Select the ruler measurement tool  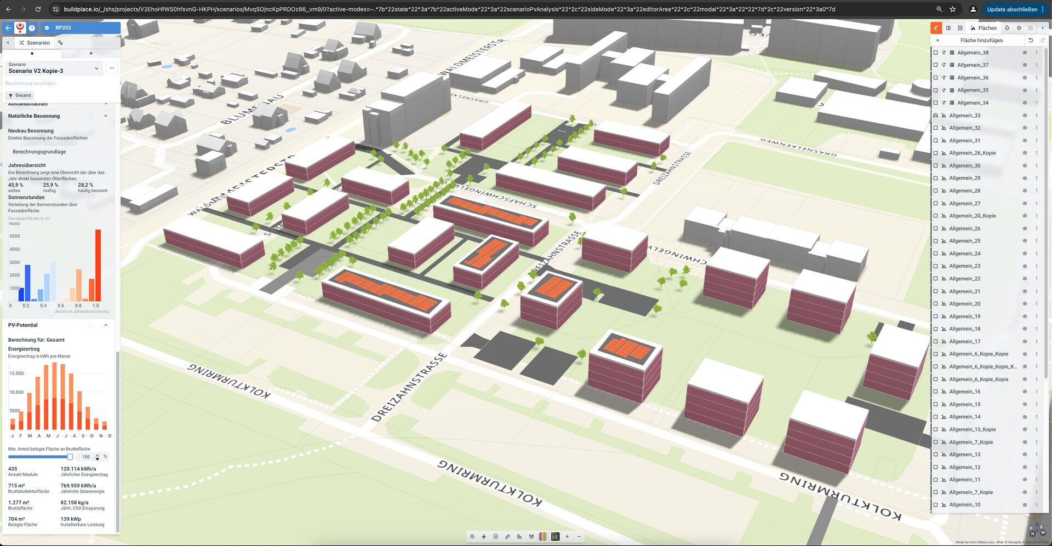pyautogui.click(x=507, y=537)
